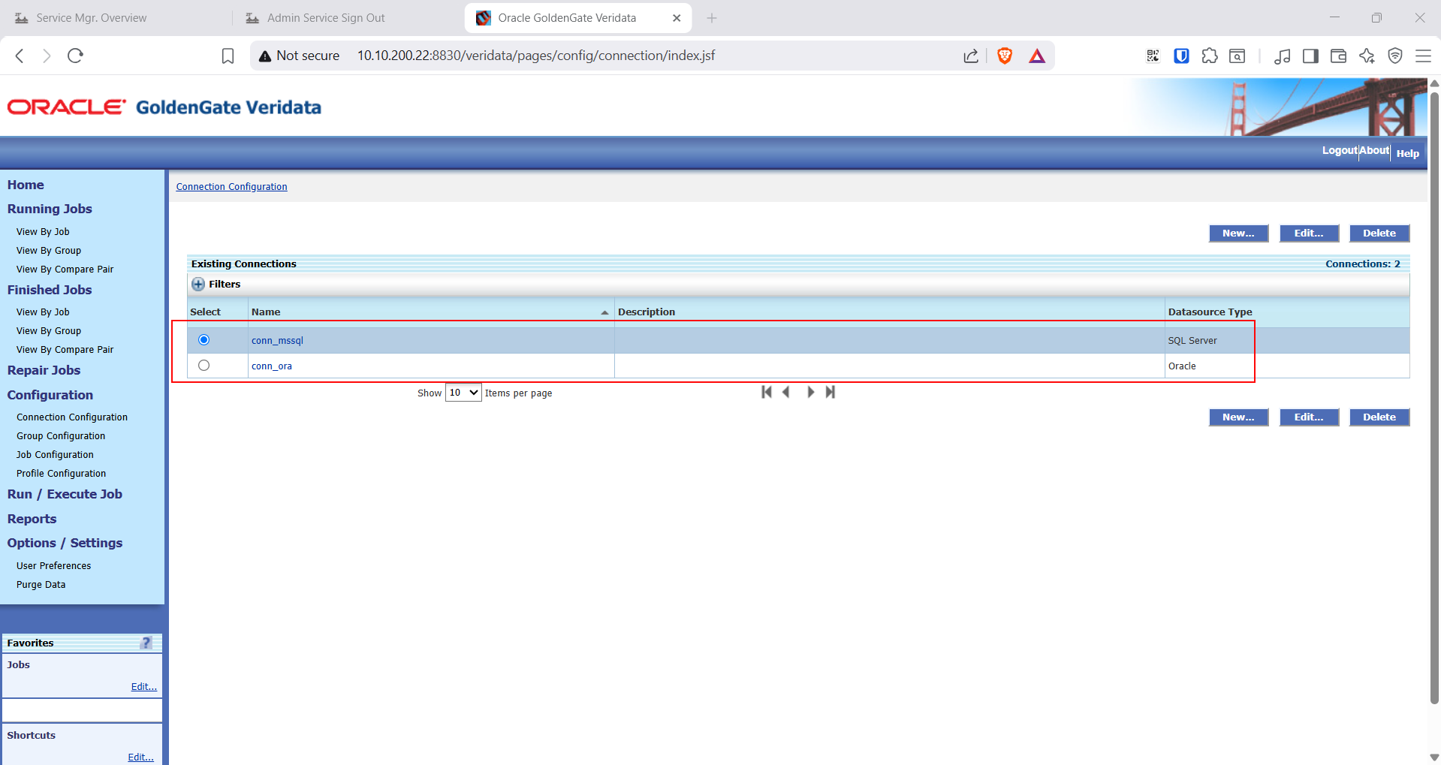
Task: Open the QR code extension icon
Action: tap(1153, 56)
